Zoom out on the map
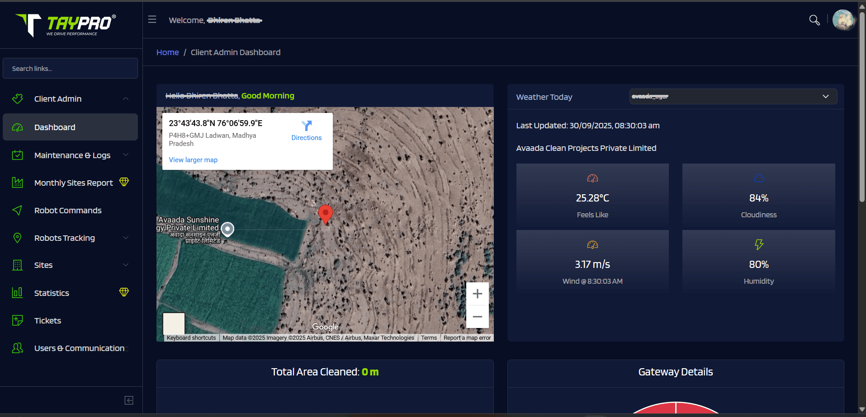 [477, 317]
